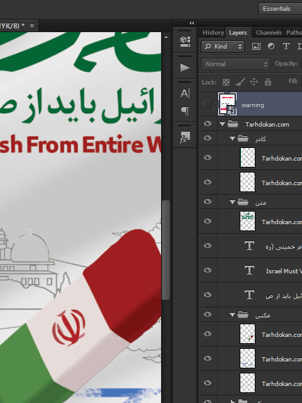Hide the کادر group
The height and width of the screenshot is (403, 302).
point(208,138)
